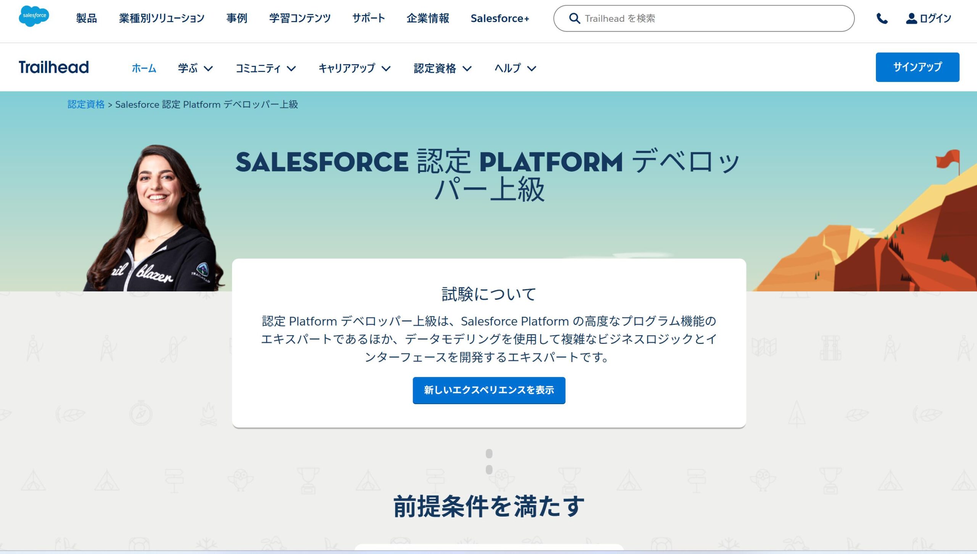Image resolution: width=977 pixels, height=554 pixels.
Task: Open the Salesforce+ link
Action: click(500, 18)
